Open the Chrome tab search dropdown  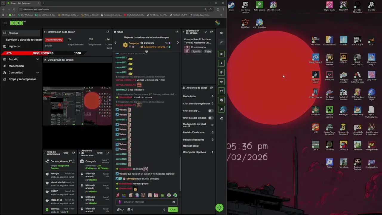coord(3,3)
